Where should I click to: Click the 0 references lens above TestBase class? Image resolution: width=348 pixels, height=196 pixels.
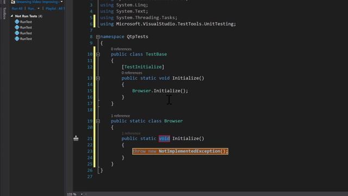click(121, 49)
